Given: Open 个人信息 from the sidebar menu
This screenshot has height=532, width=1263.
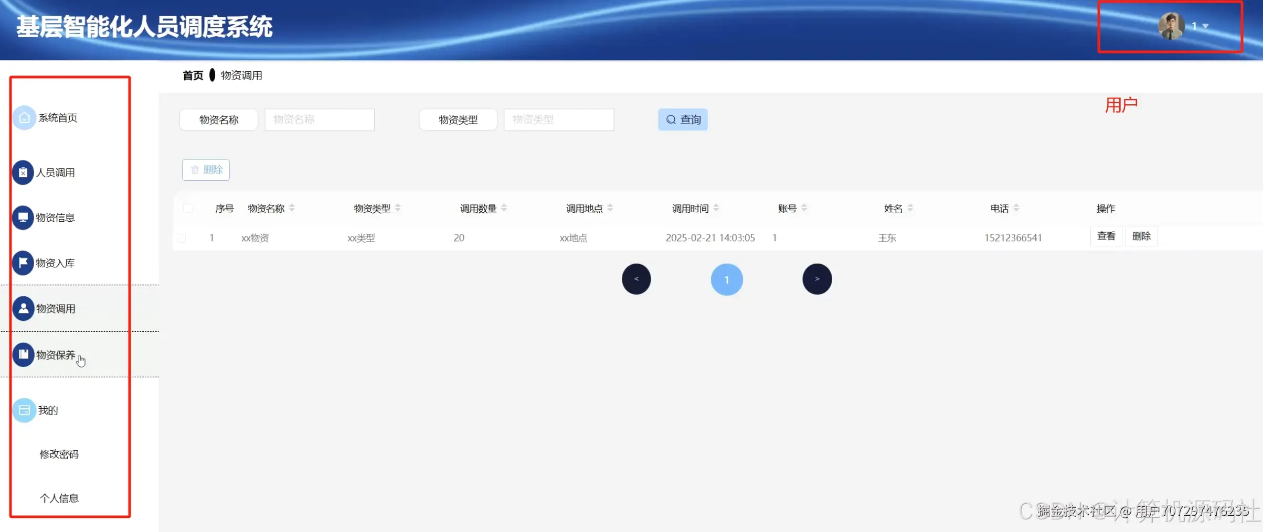Looking at the screenshot, I should point(59,498).
